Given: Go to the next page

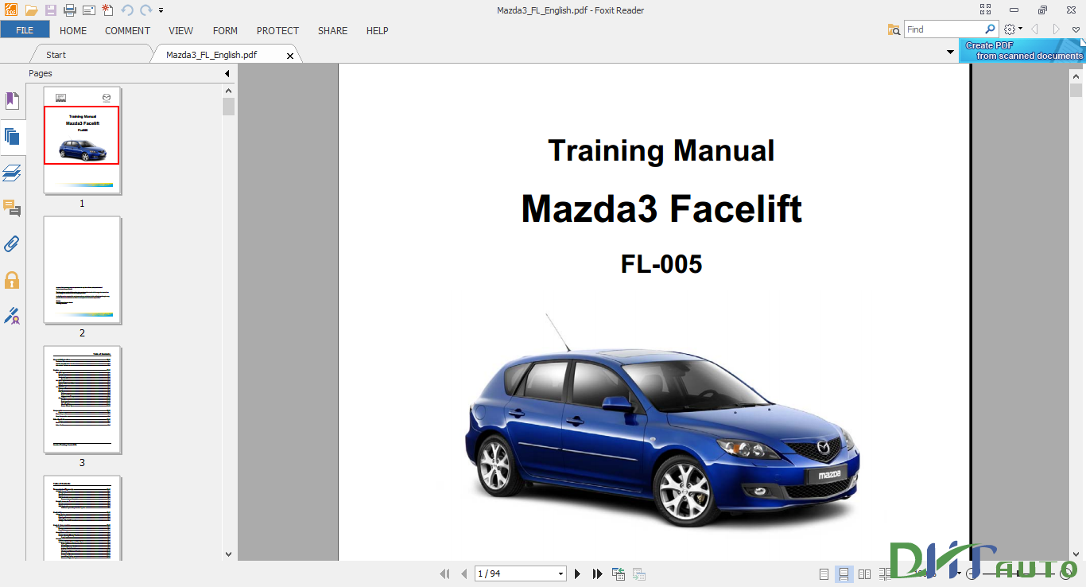Looking at the screenshot, I should tap(578, 573).
